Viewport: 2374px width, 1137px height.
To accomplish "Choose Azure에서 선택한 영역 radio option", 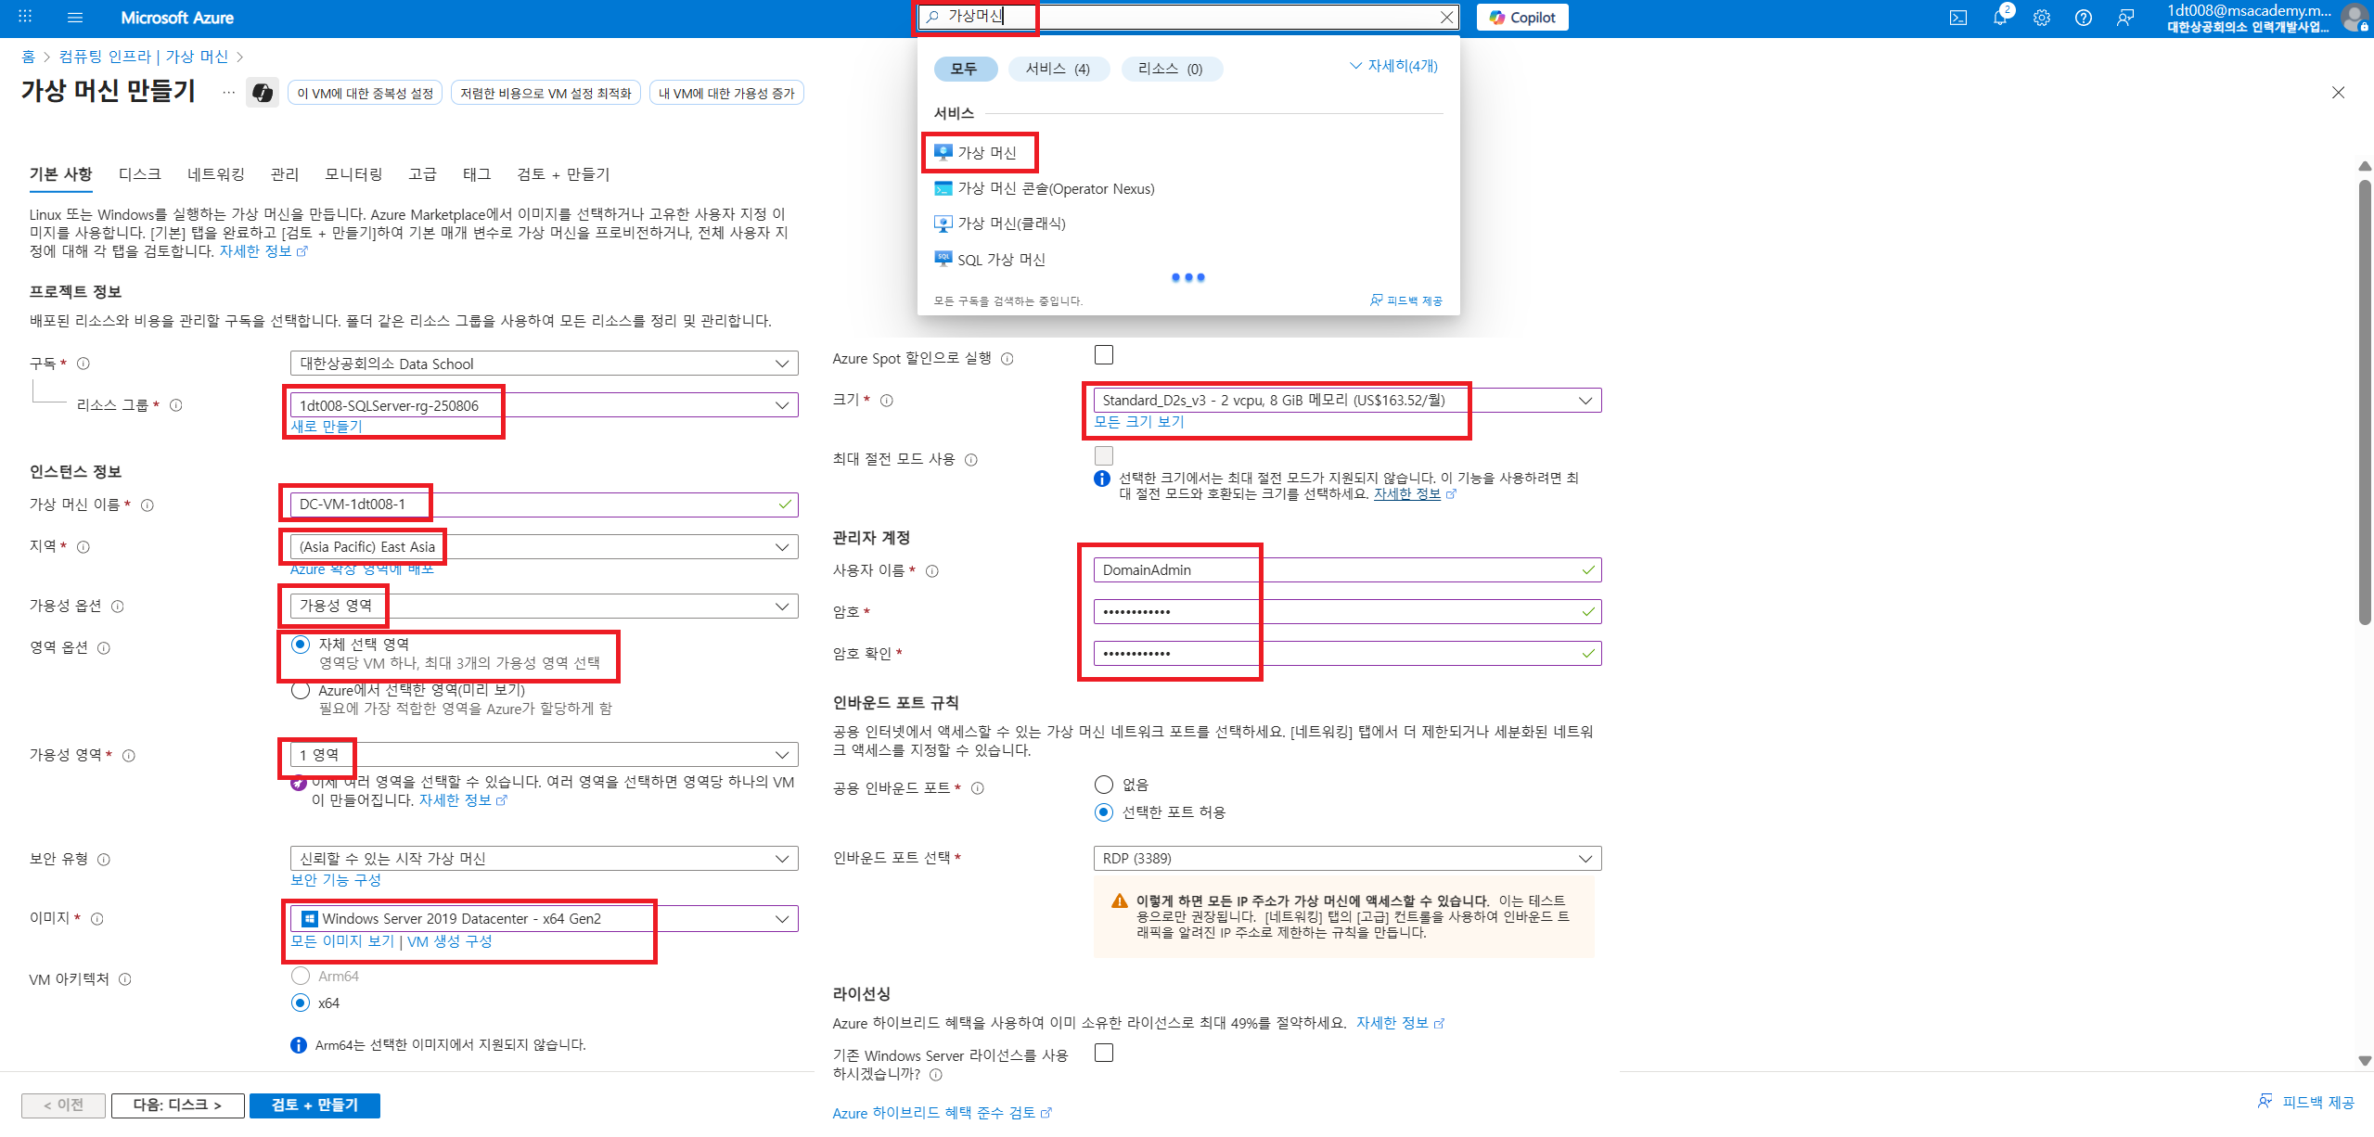I will coord(300,690).
